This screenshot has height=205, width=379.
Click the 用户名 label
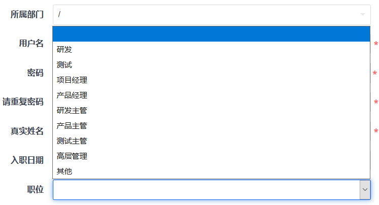coord(31,44)
